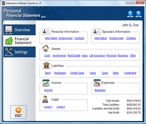Open the Contingent liabilities link
Viewport: 146px width, 124px height.
130,73
